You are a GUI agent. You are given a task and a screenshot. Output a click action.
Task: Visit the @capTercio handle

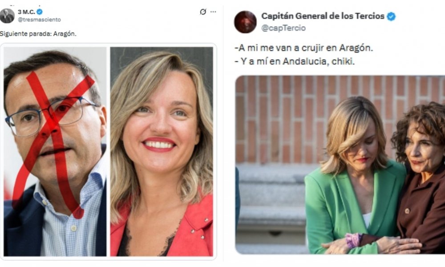tap(283, 28)
